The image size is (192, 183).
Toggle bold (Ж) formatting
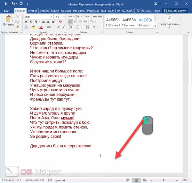26,22
